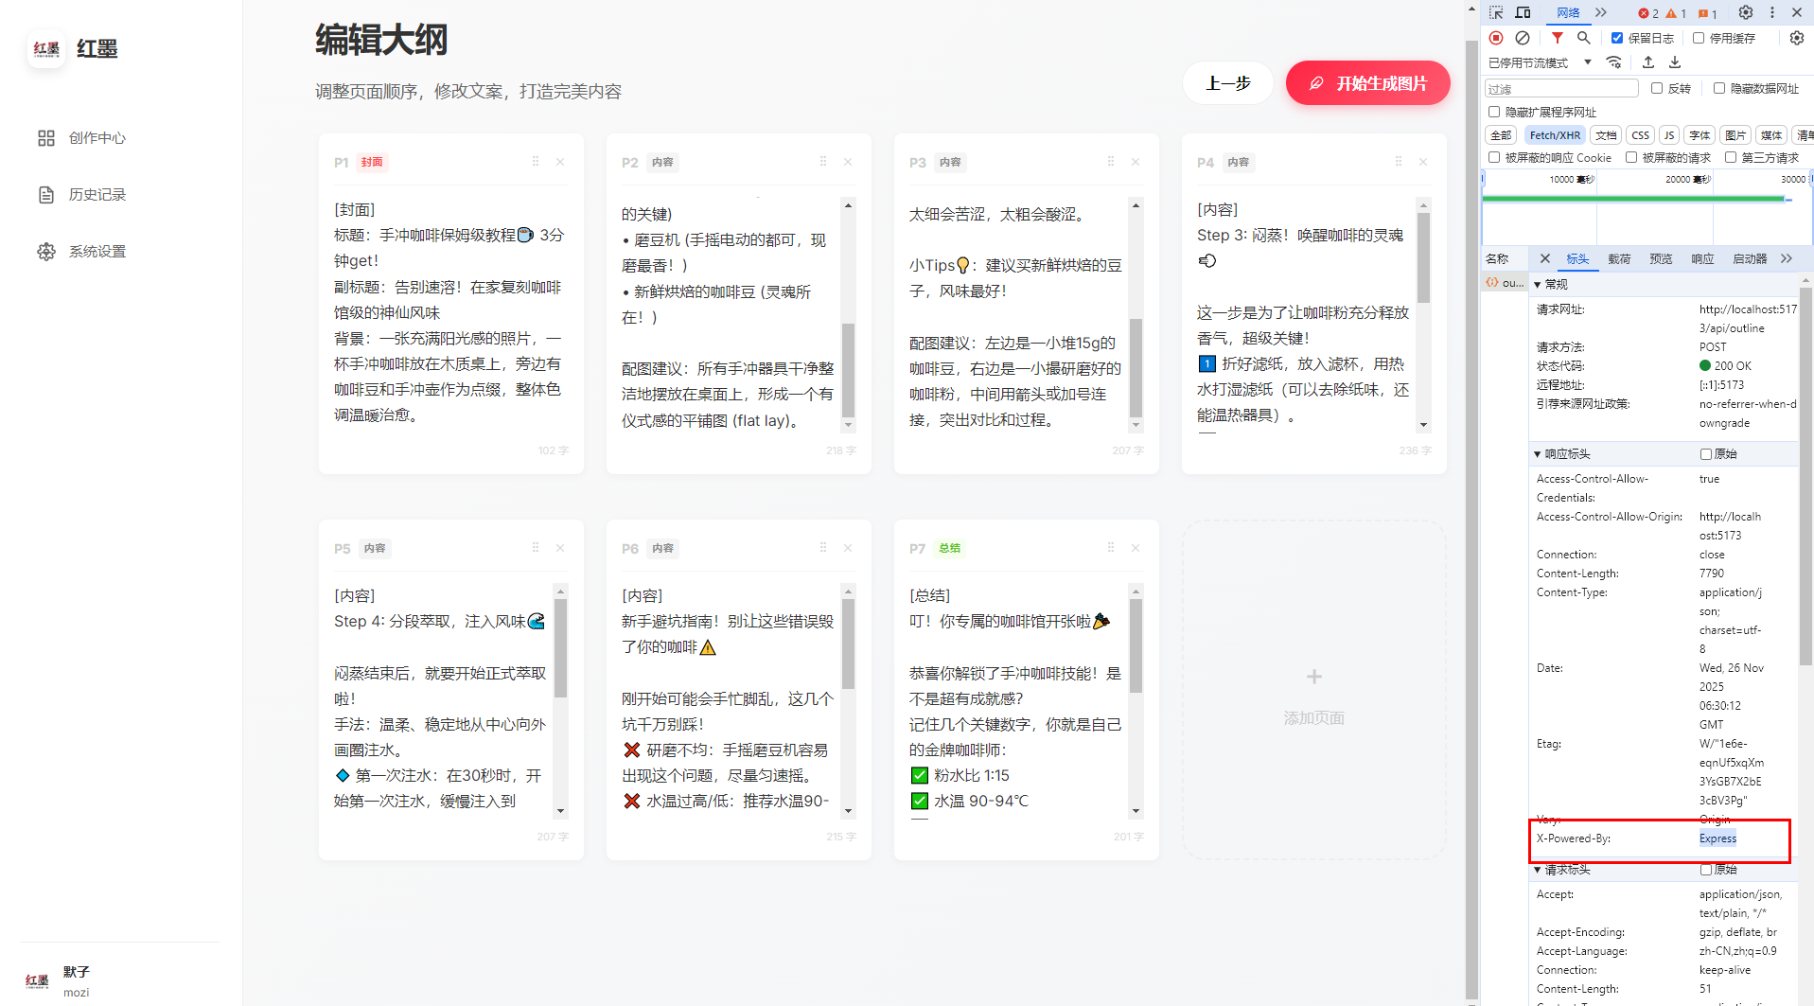Click the drag handle on card P3
This screenshot has height=1006, width=1814.
(1111, 162)
